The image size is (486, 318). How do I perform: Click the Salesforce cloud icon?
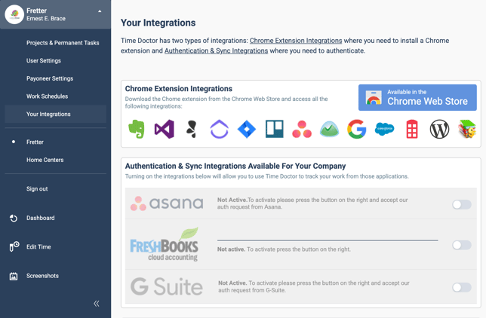pos(384,129)
